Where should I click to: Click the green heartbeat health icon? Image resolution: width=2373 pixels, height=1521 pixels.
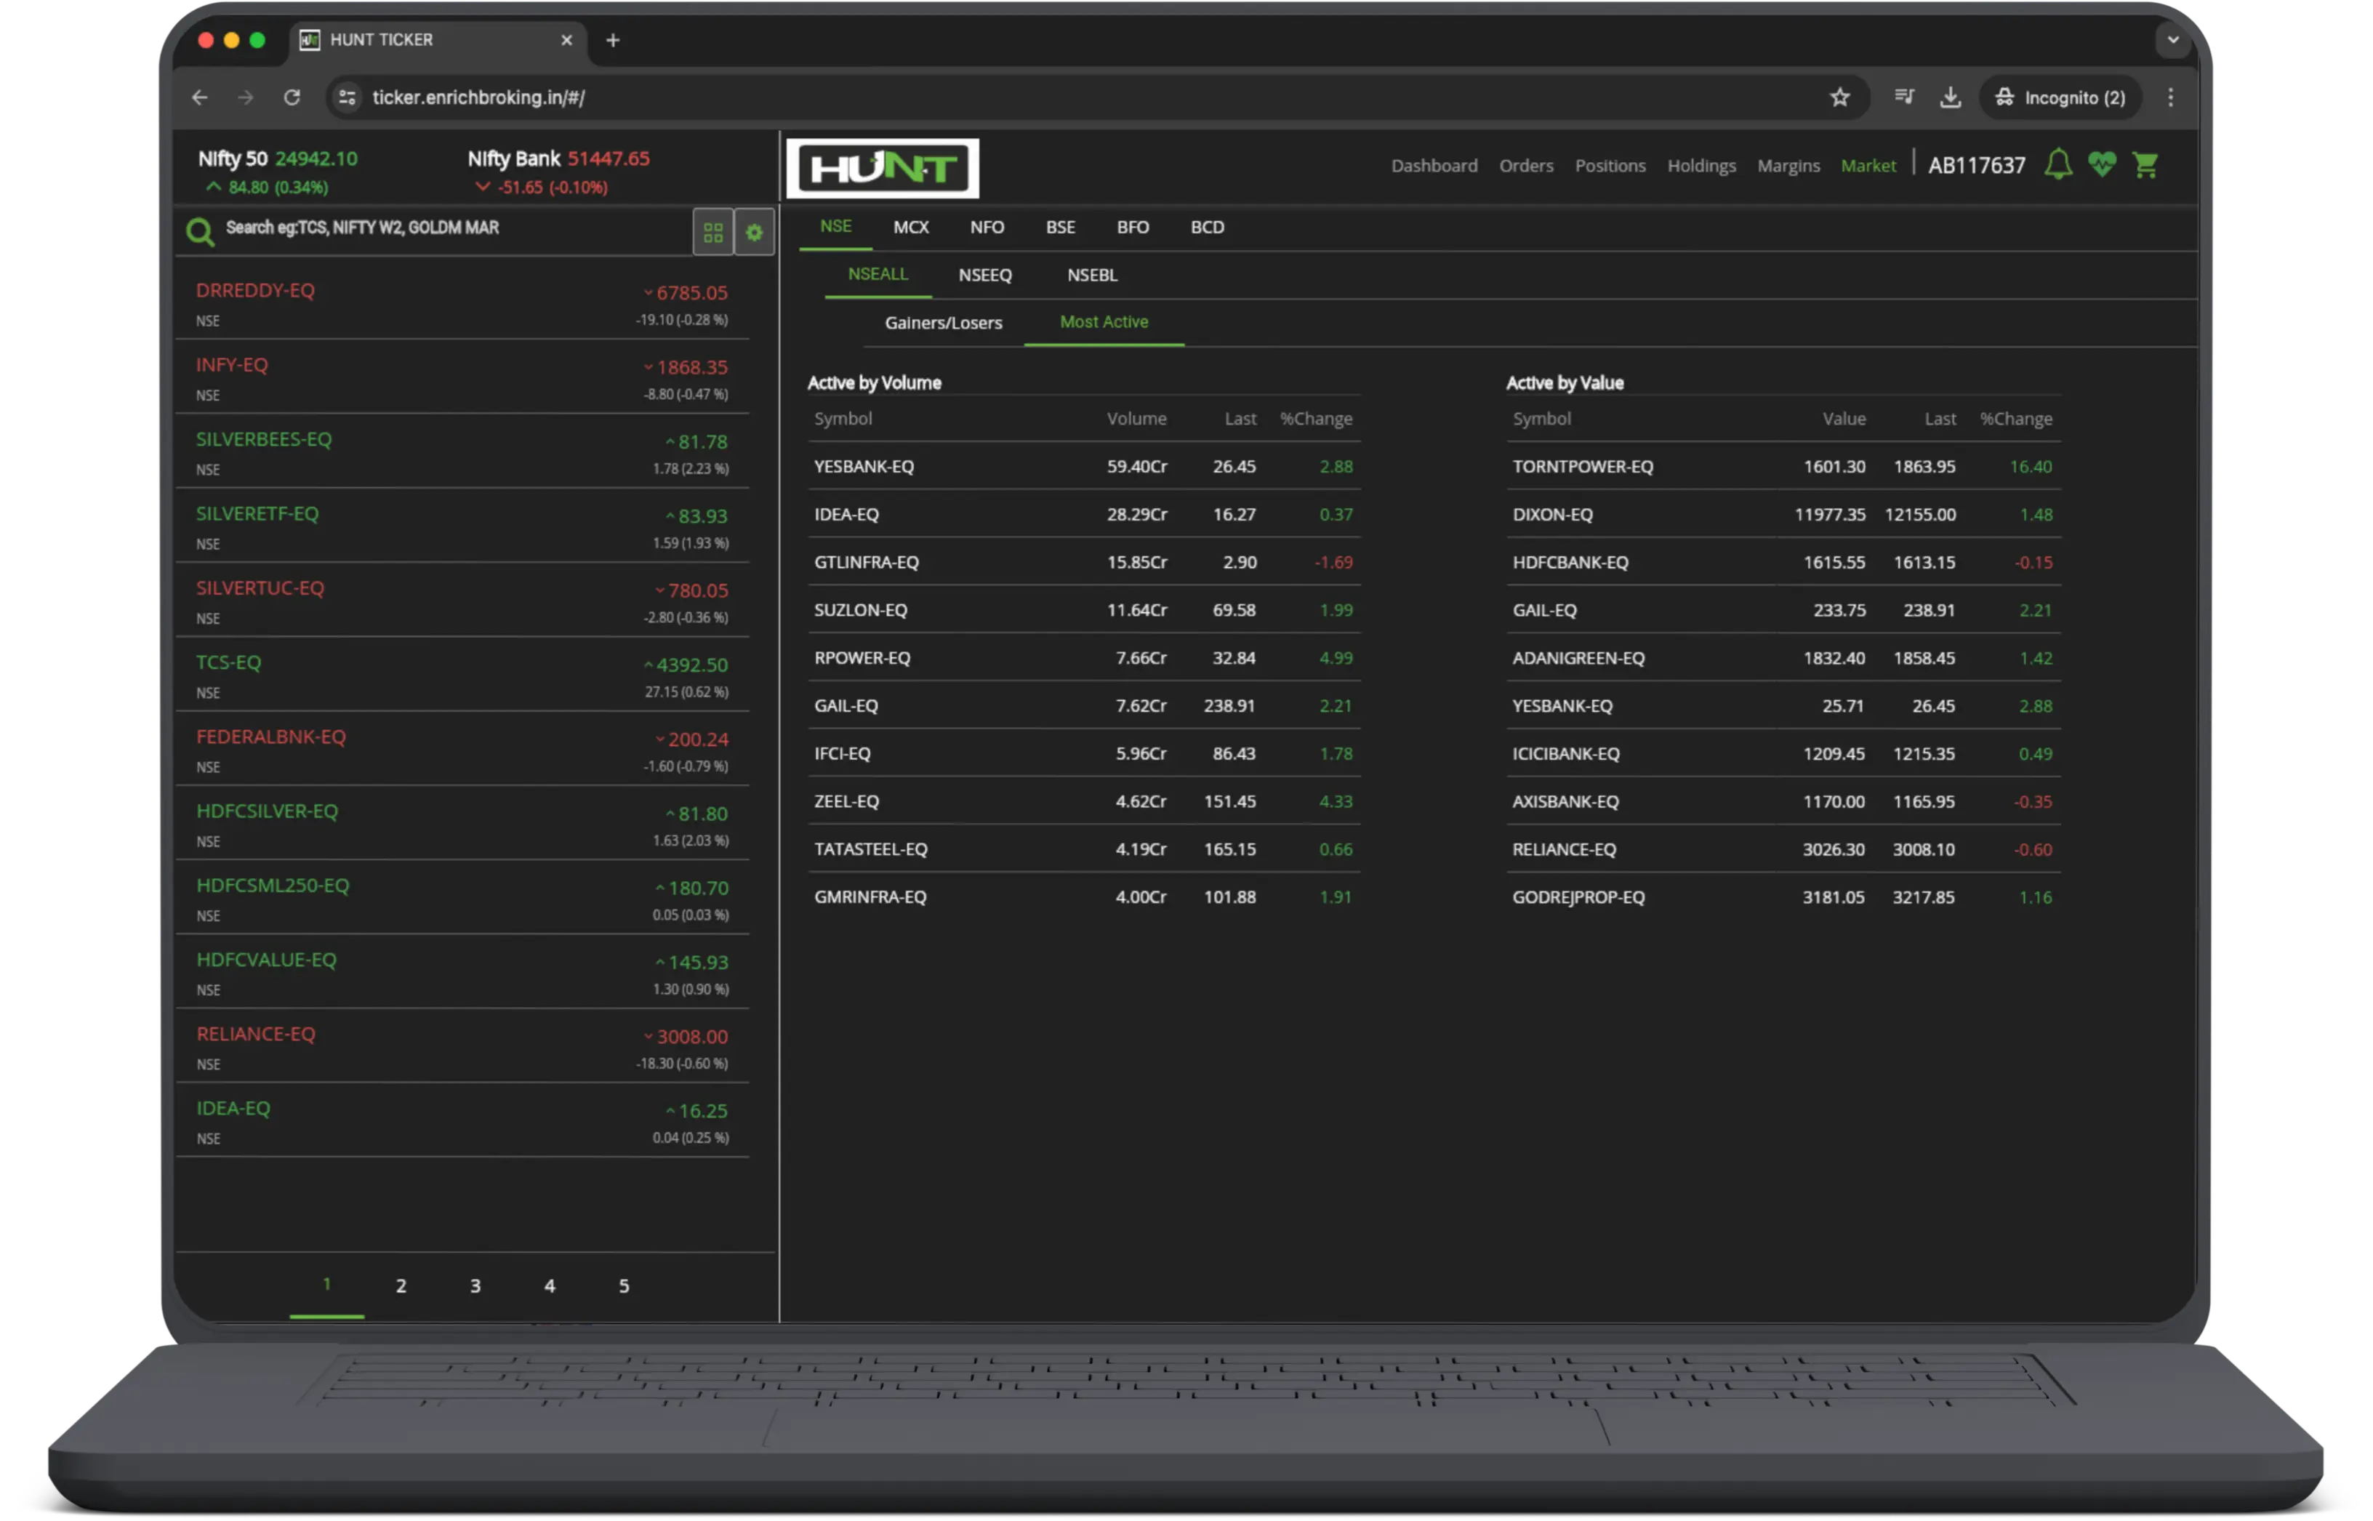point(2101,164)
